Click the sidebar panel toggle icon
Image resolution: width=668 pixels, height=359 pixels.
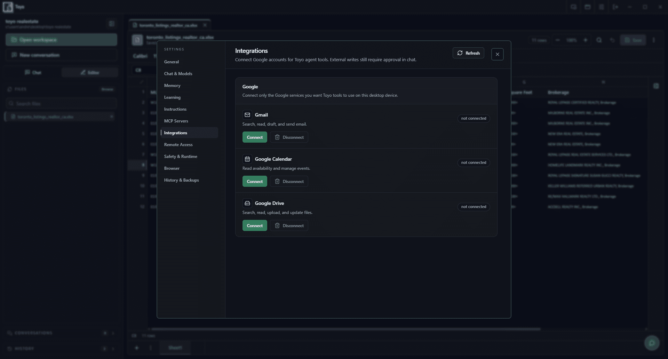click(112, 24)
